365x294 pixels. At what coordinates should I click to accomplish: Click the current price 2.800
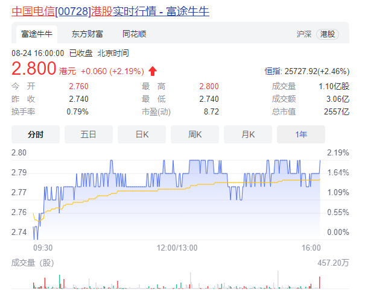point(34,68)
